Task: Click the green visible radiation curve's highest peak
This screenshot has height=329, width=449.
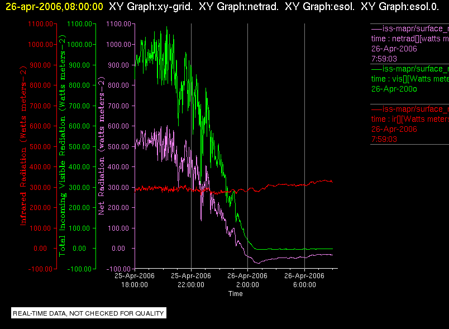Action: [x=166, y=28]
